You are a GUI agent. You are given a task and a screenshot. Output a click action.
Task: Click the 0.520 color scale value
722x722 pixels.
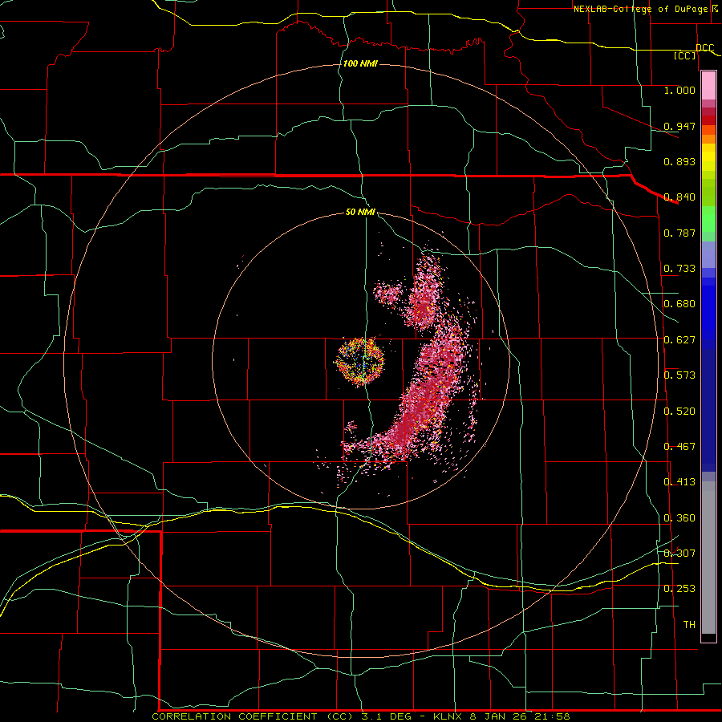679,412
